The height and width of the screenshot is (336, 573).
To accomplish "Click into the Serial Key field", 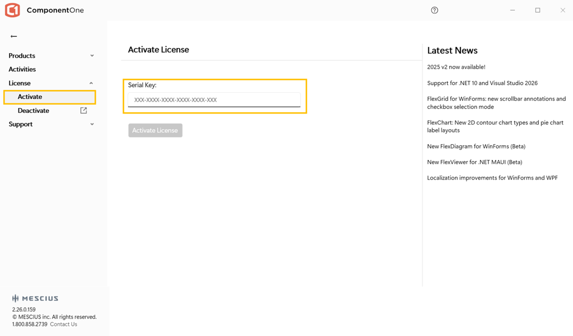I will 214,100.
